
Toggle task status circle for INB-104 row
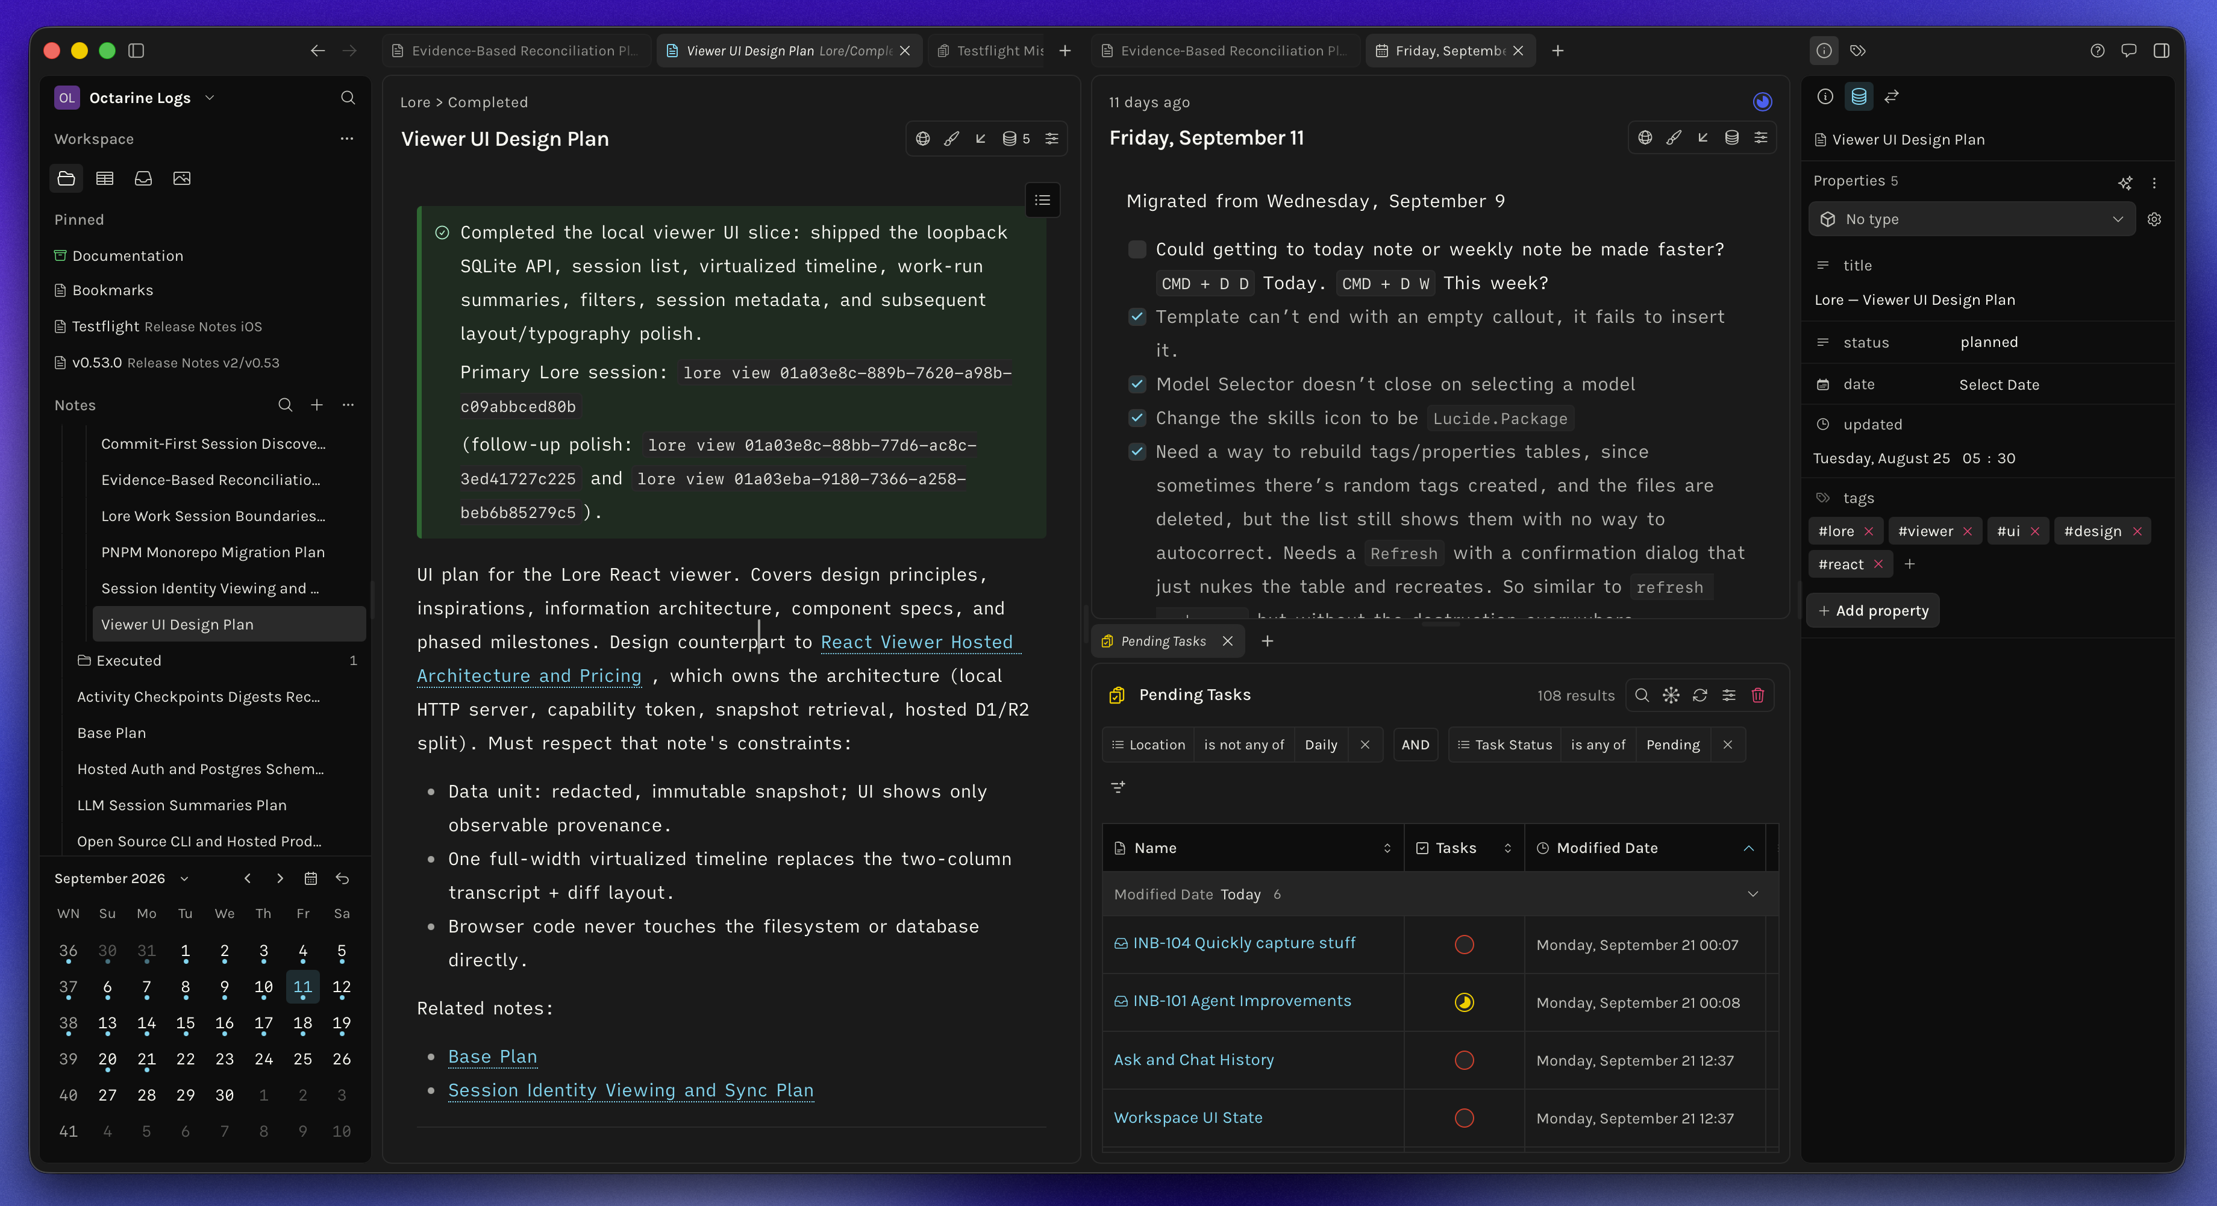pyautogui.click(x=1463, y=945)
